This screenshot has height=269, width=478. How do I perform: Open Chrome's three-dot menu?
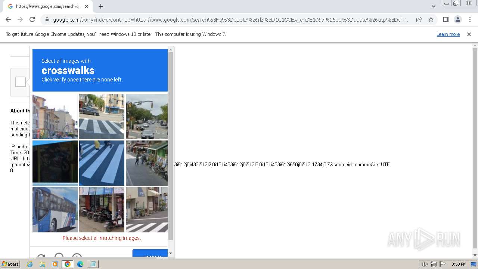click(470, 19)
